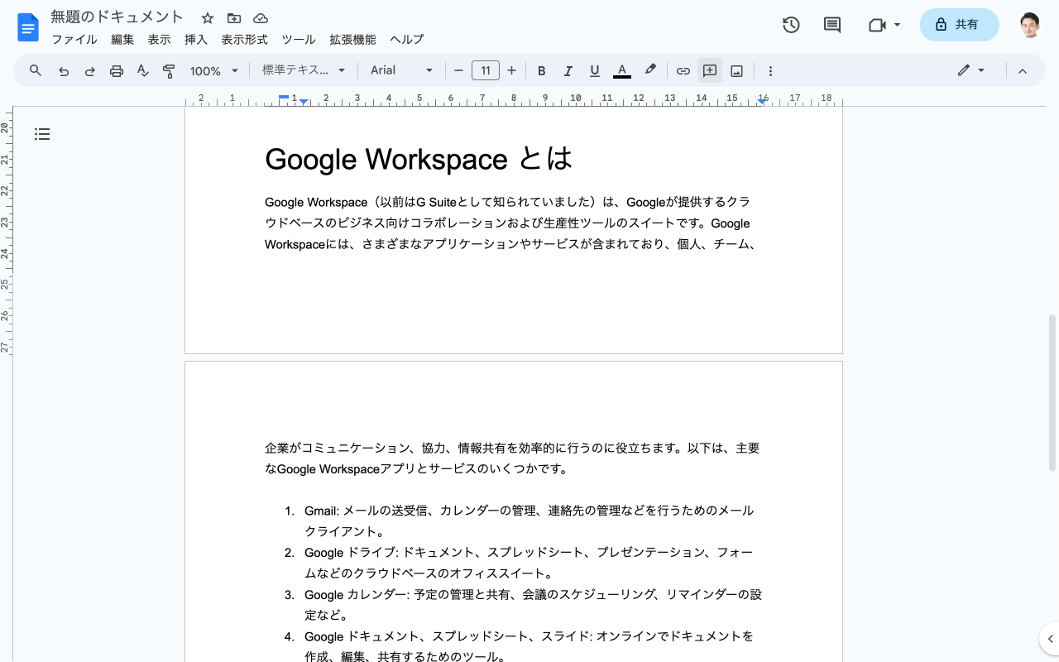1059x662 pixels.
Task: Click the font size field
Action: pyautogui.click(x=485, y=71)
